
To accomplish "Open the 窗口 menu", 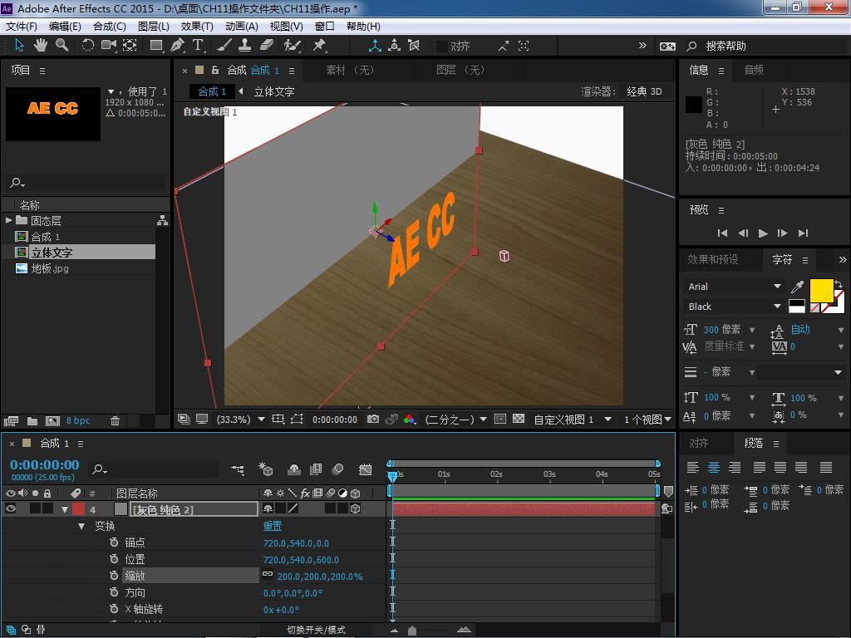I will click(x=325, y=27).
